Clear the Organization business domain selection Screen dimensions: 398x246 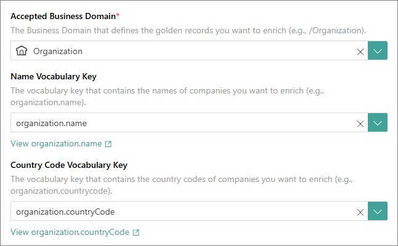[x=360, y=52]
